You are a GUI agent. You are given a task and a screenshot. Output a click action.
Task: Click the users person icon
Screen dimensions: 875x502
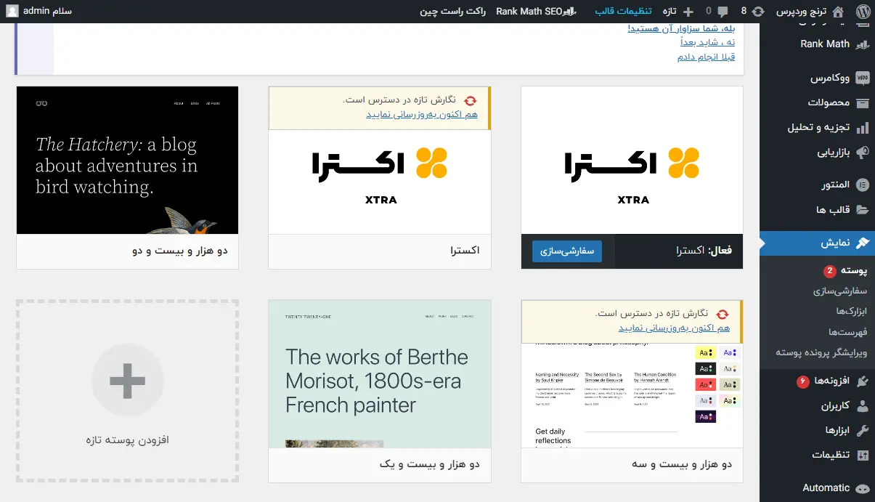[863, 406]
